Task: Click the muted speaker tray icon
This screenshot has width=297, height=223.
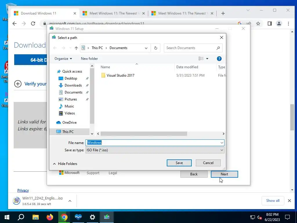Action: pos(259,217)
